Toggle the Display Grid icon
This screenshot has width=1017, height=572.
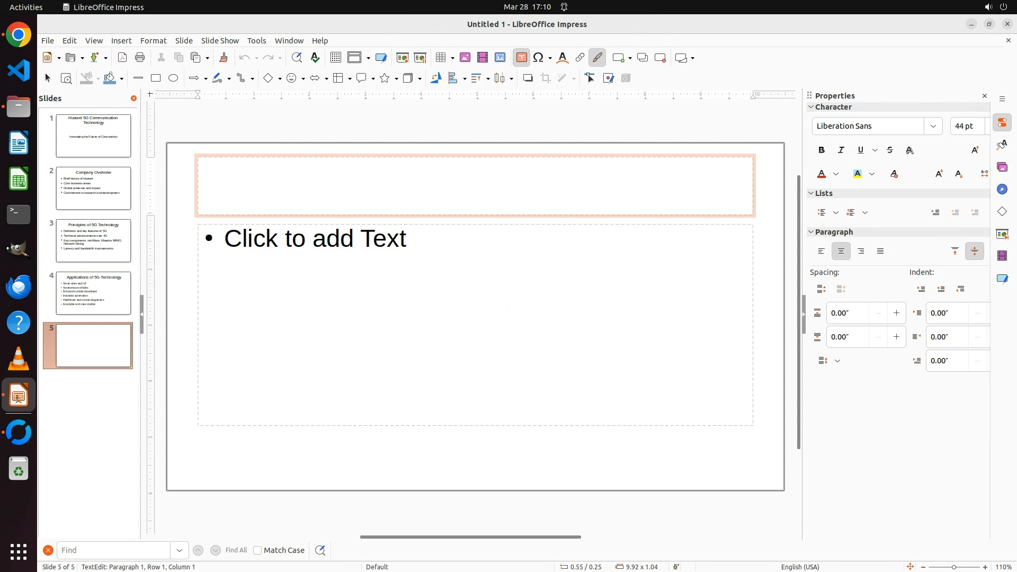(x=336, y=58)
